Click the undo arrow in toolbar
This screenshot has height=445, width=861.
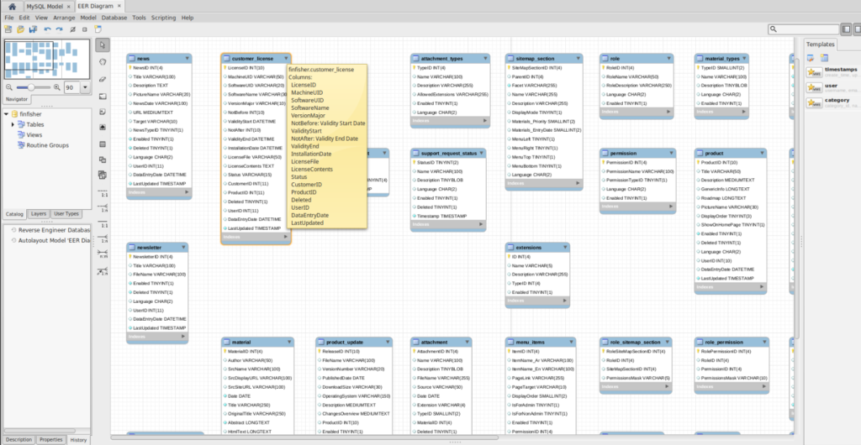coord(48,29)
